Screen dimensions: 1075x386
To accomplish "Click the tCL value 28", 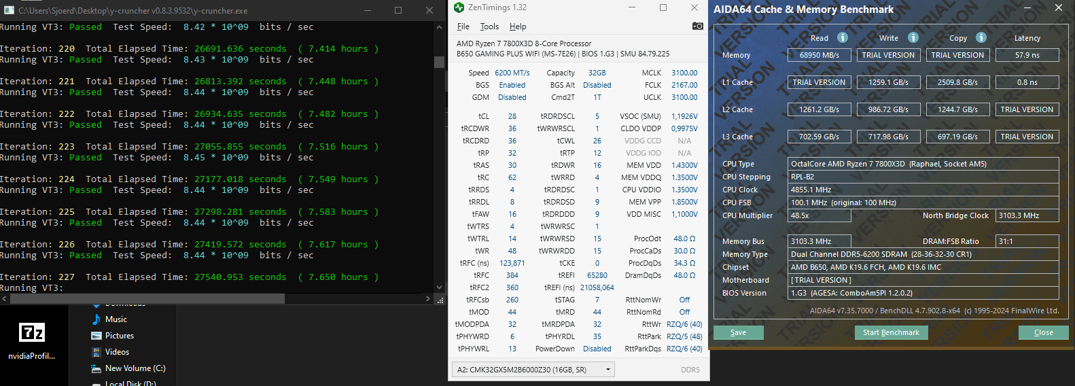I will [x=512, y=116].
